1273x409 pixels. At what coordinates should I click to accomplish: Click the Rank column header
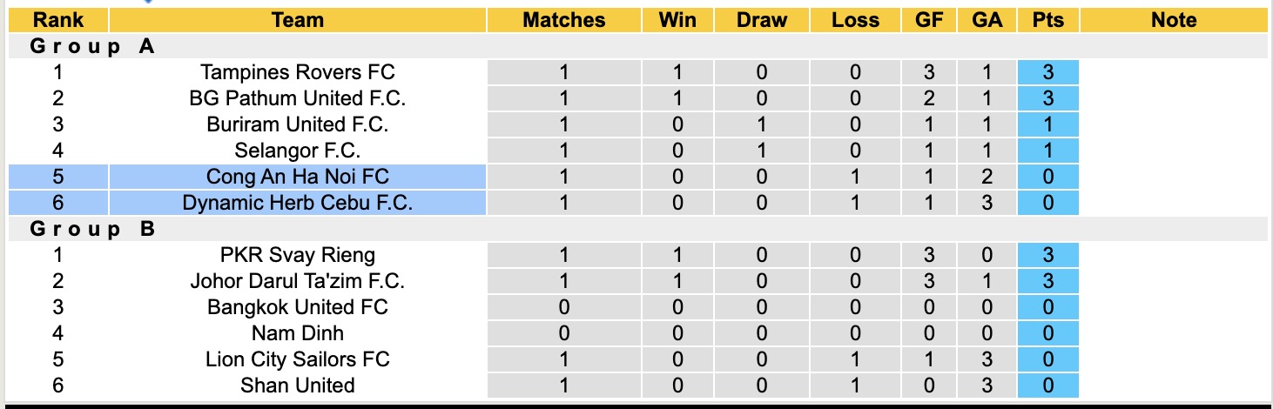(57, 20)
